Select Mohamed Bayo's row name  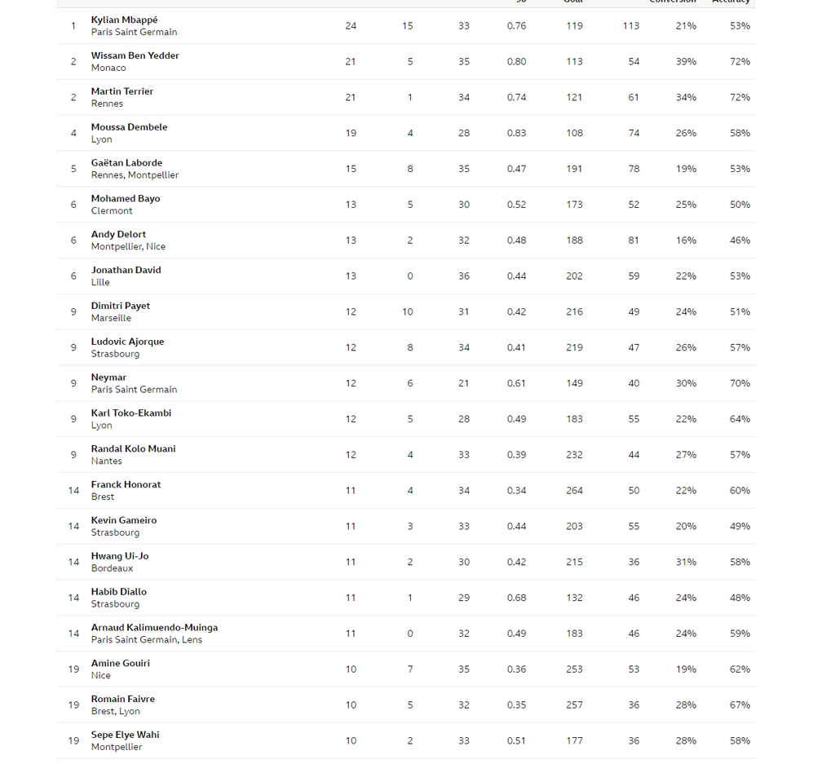coord(125,199)
